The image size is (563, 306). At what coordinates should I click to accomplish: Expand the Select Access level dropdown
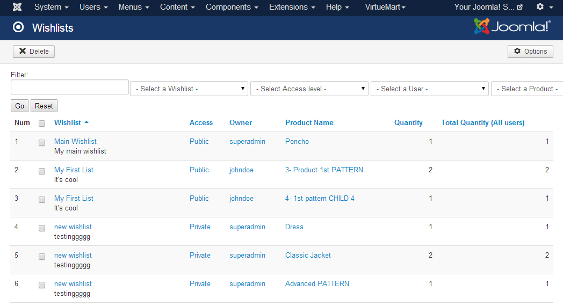point(309,89)
